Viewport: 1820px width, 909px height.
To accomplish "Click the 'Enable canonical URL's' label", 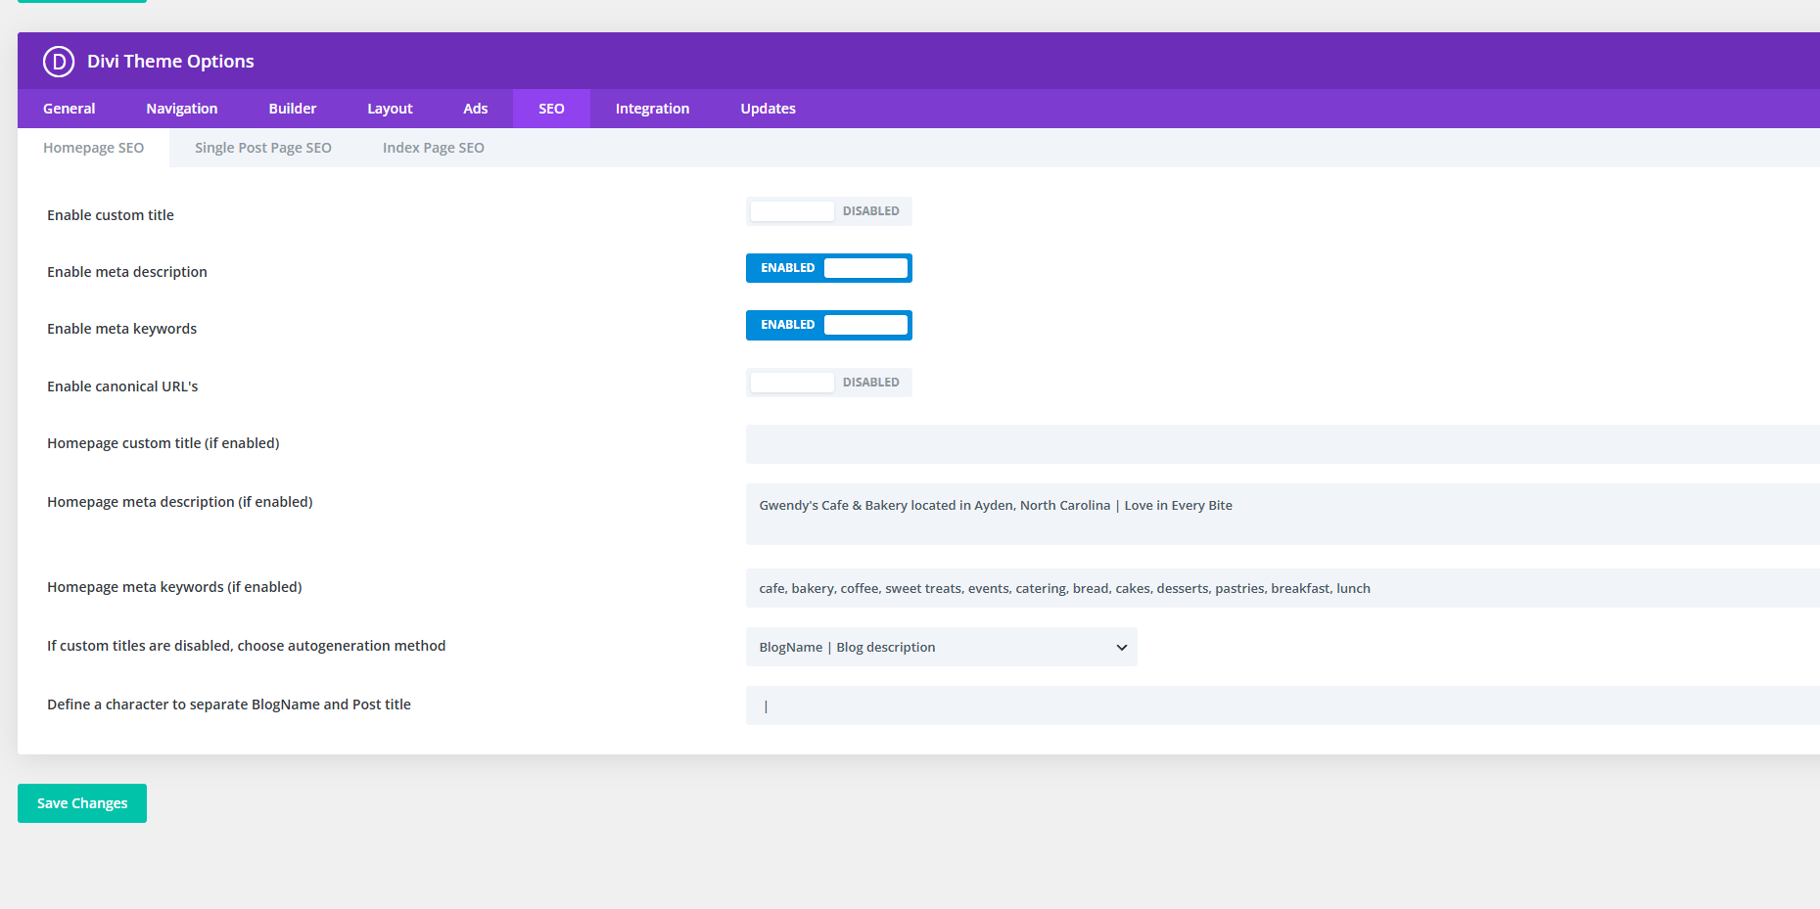I will point(122,386).
